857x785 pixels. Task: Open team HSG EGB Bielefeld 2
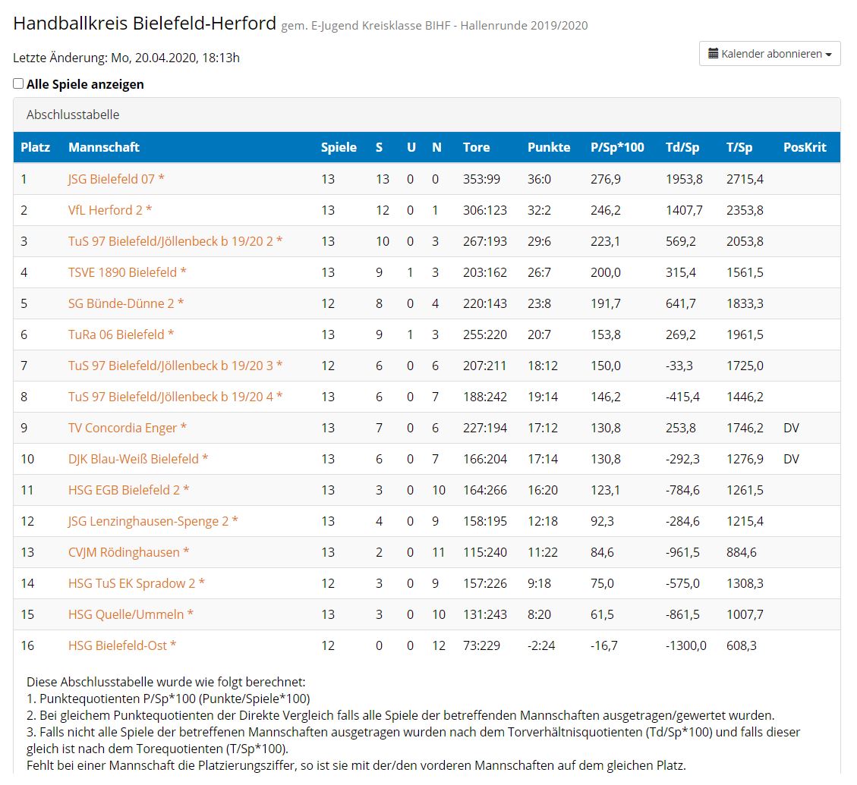(128, 491)
